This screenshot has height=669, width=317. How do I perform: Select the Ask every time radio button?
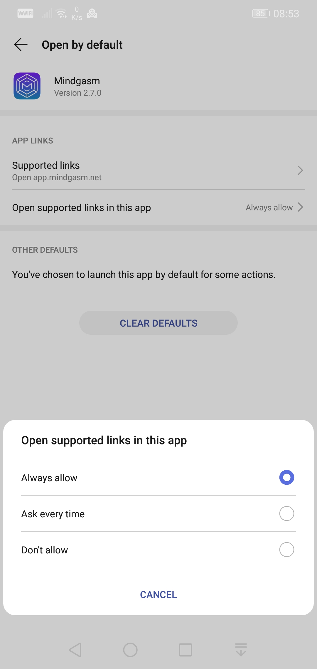[287, 513]
